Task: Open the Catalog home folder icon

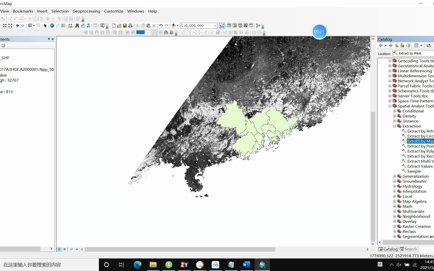Action: coord(402,45)
